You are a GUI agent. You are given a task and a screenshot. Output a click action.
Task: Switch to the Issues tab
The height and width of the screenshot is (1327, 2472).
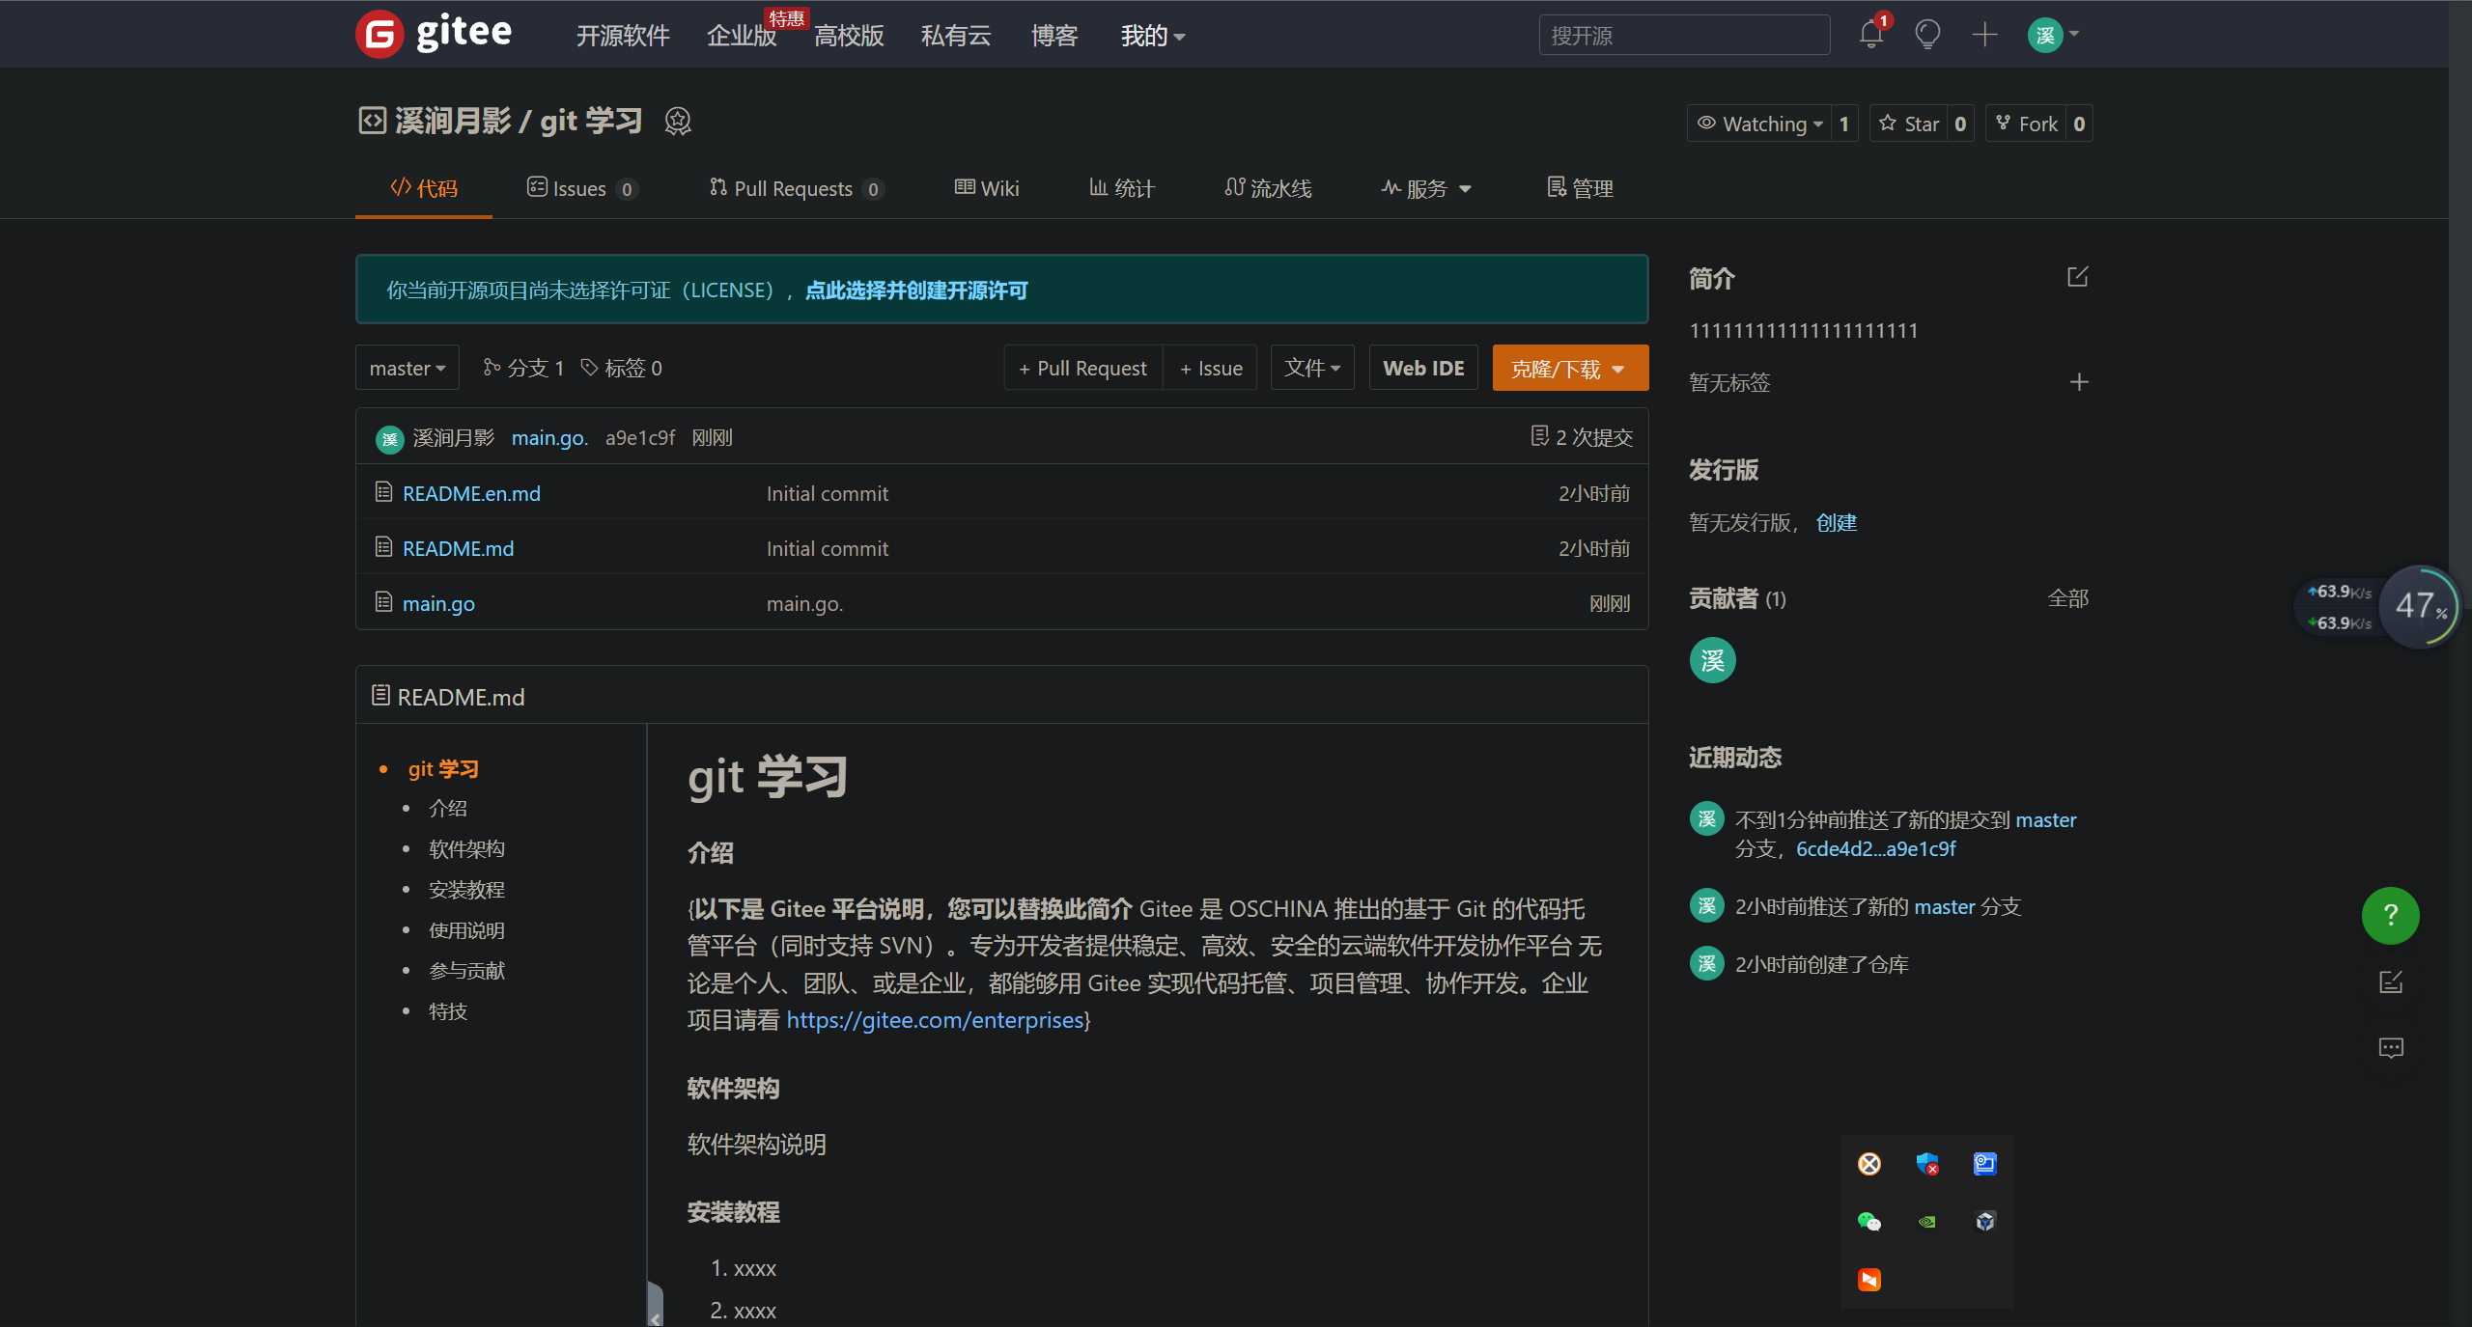click(x=579, y=188)
